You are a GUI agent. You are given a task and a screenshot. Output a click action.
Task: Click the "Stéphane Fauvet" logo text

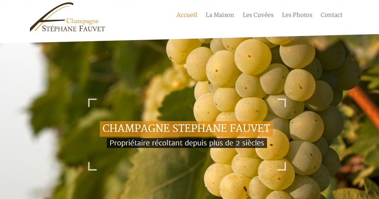pyautogui.click(x=74, y=29)
